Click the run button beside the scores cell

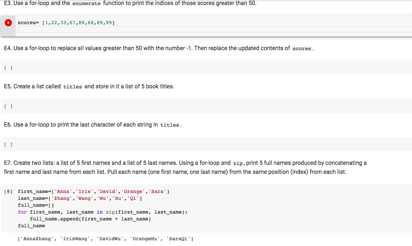[x=8, y=22]
